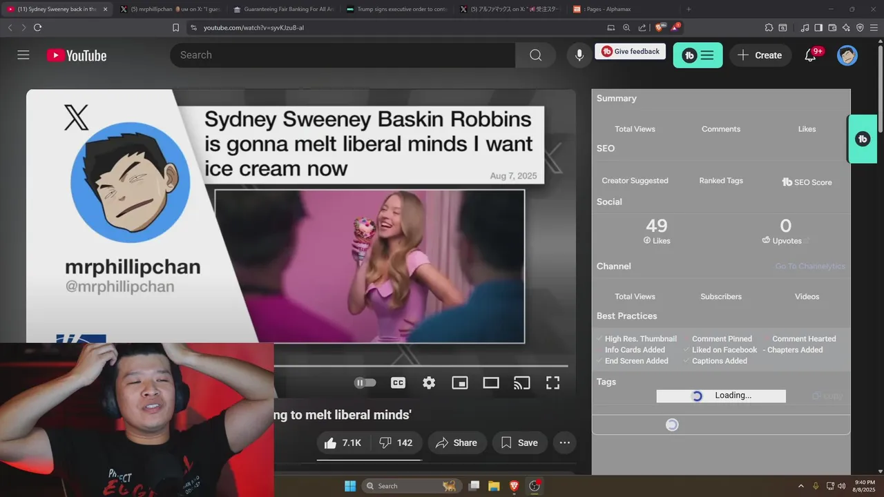Reload the page in browser
This screenshot has height=497, width=884.
tap(37, 28)
